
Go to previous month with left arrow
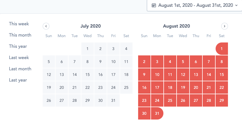[x=46, y=26]
